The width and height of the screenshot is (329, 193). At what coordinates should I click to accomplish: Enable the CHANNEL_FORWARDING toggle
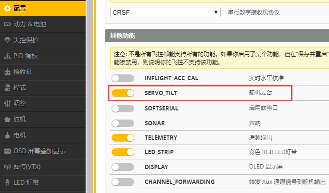123,182
